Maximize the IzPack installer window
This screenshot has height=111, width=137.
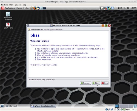coord(106,26)
